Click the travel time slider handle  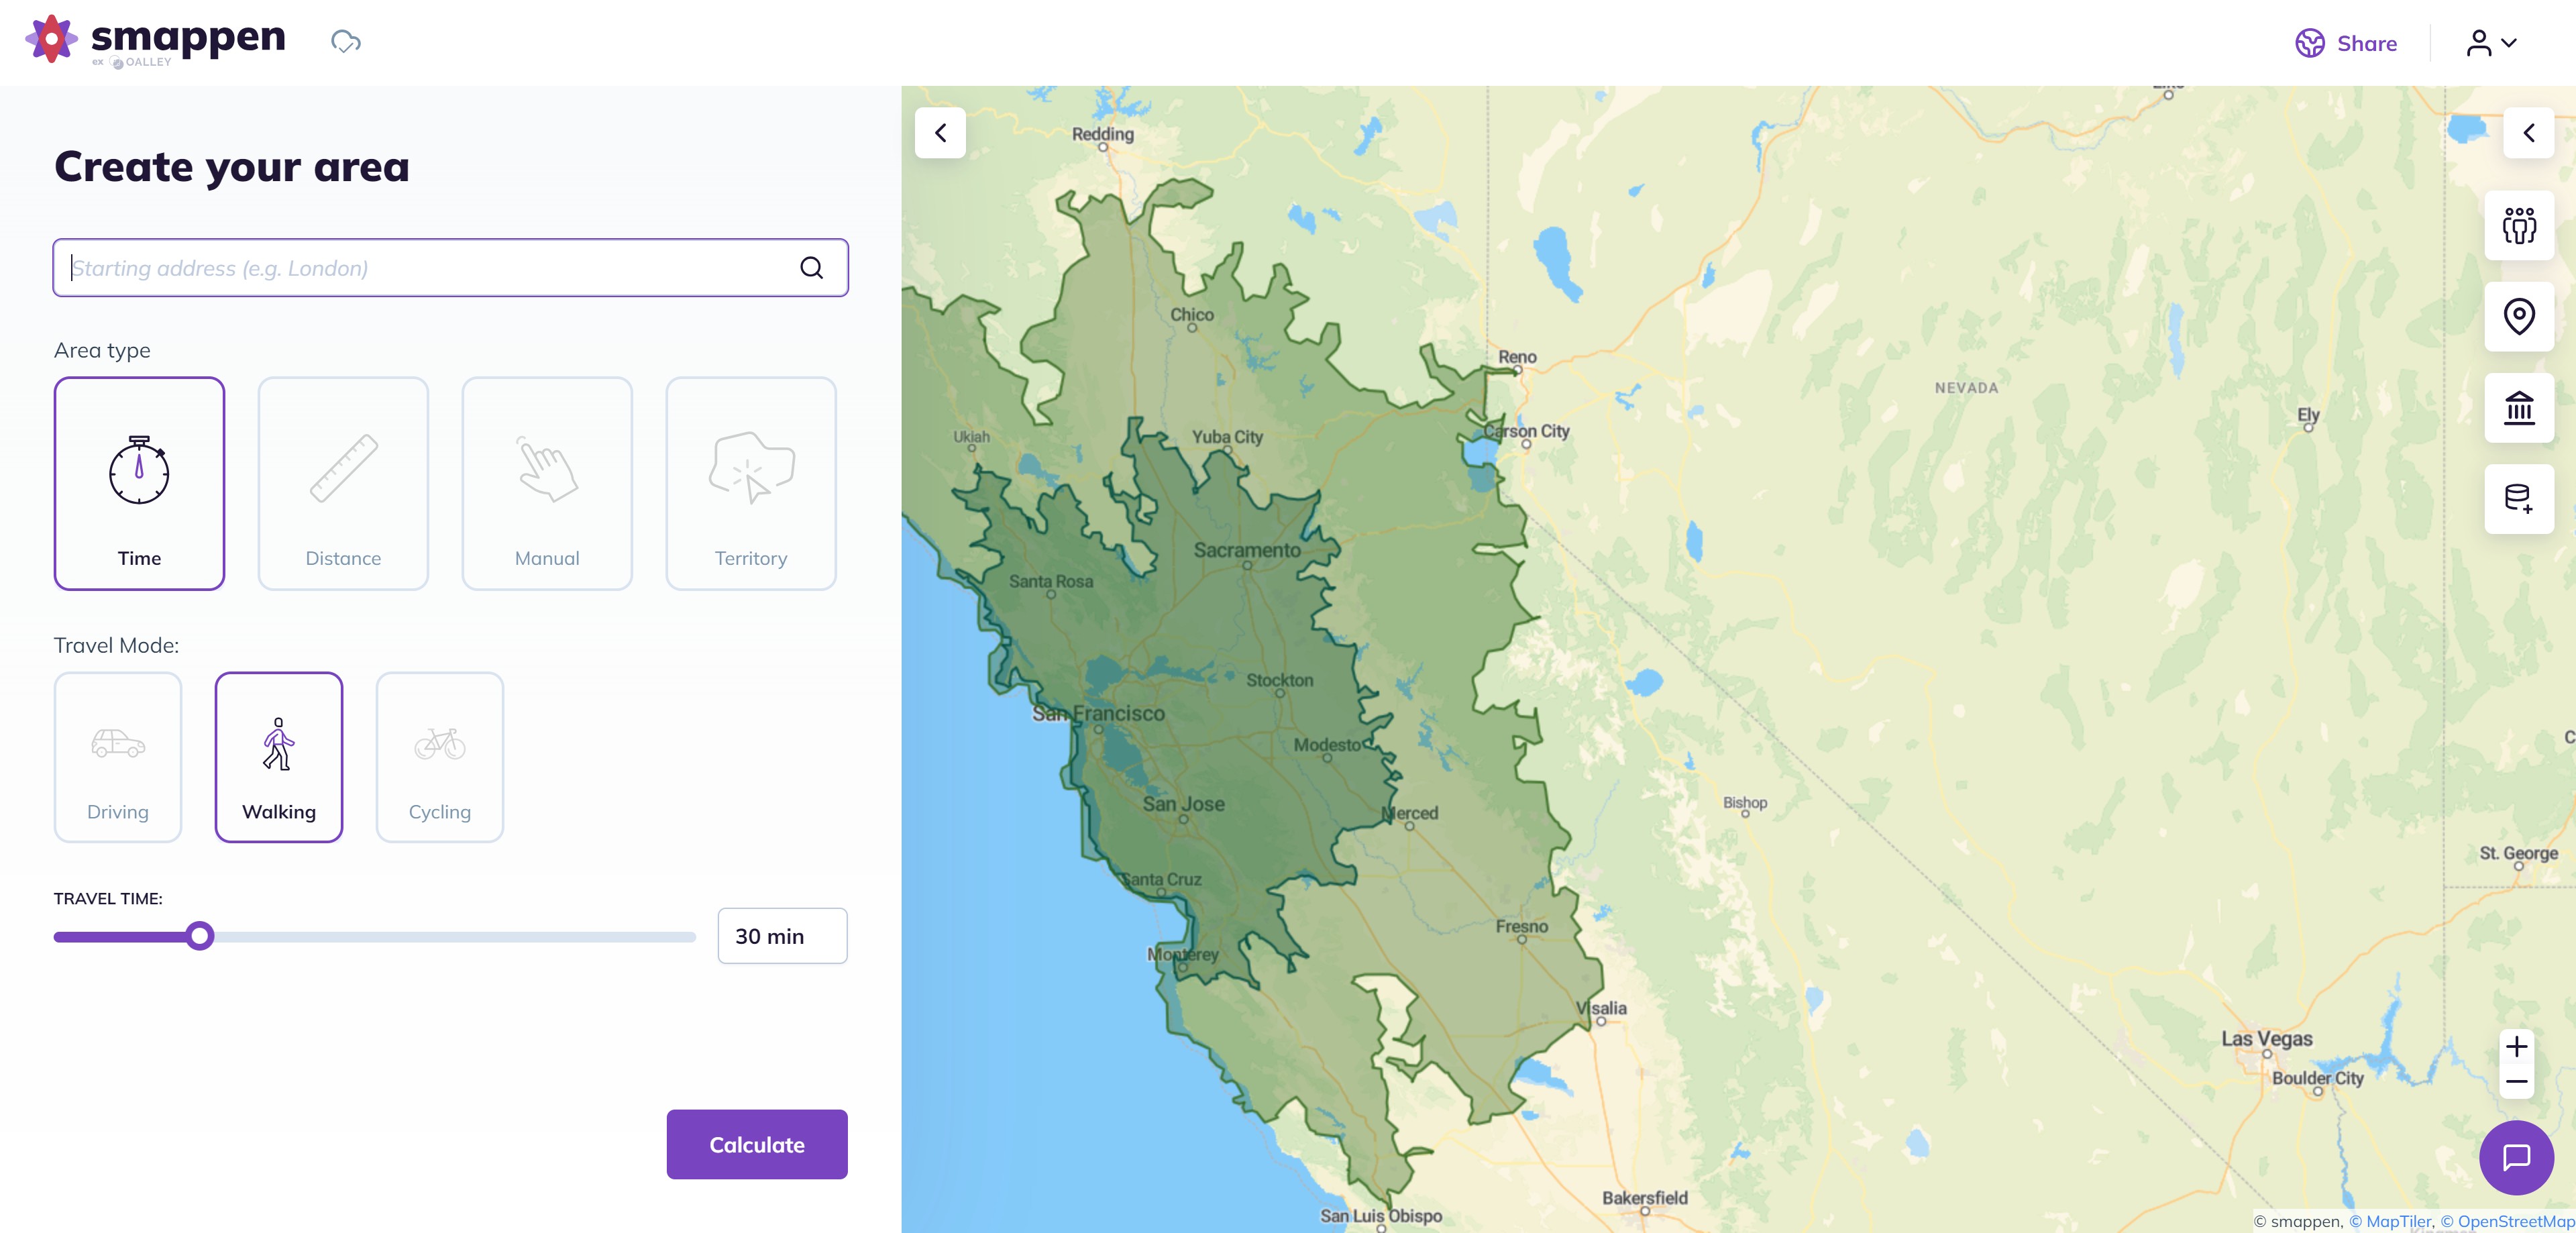click(x=200, y=936)
